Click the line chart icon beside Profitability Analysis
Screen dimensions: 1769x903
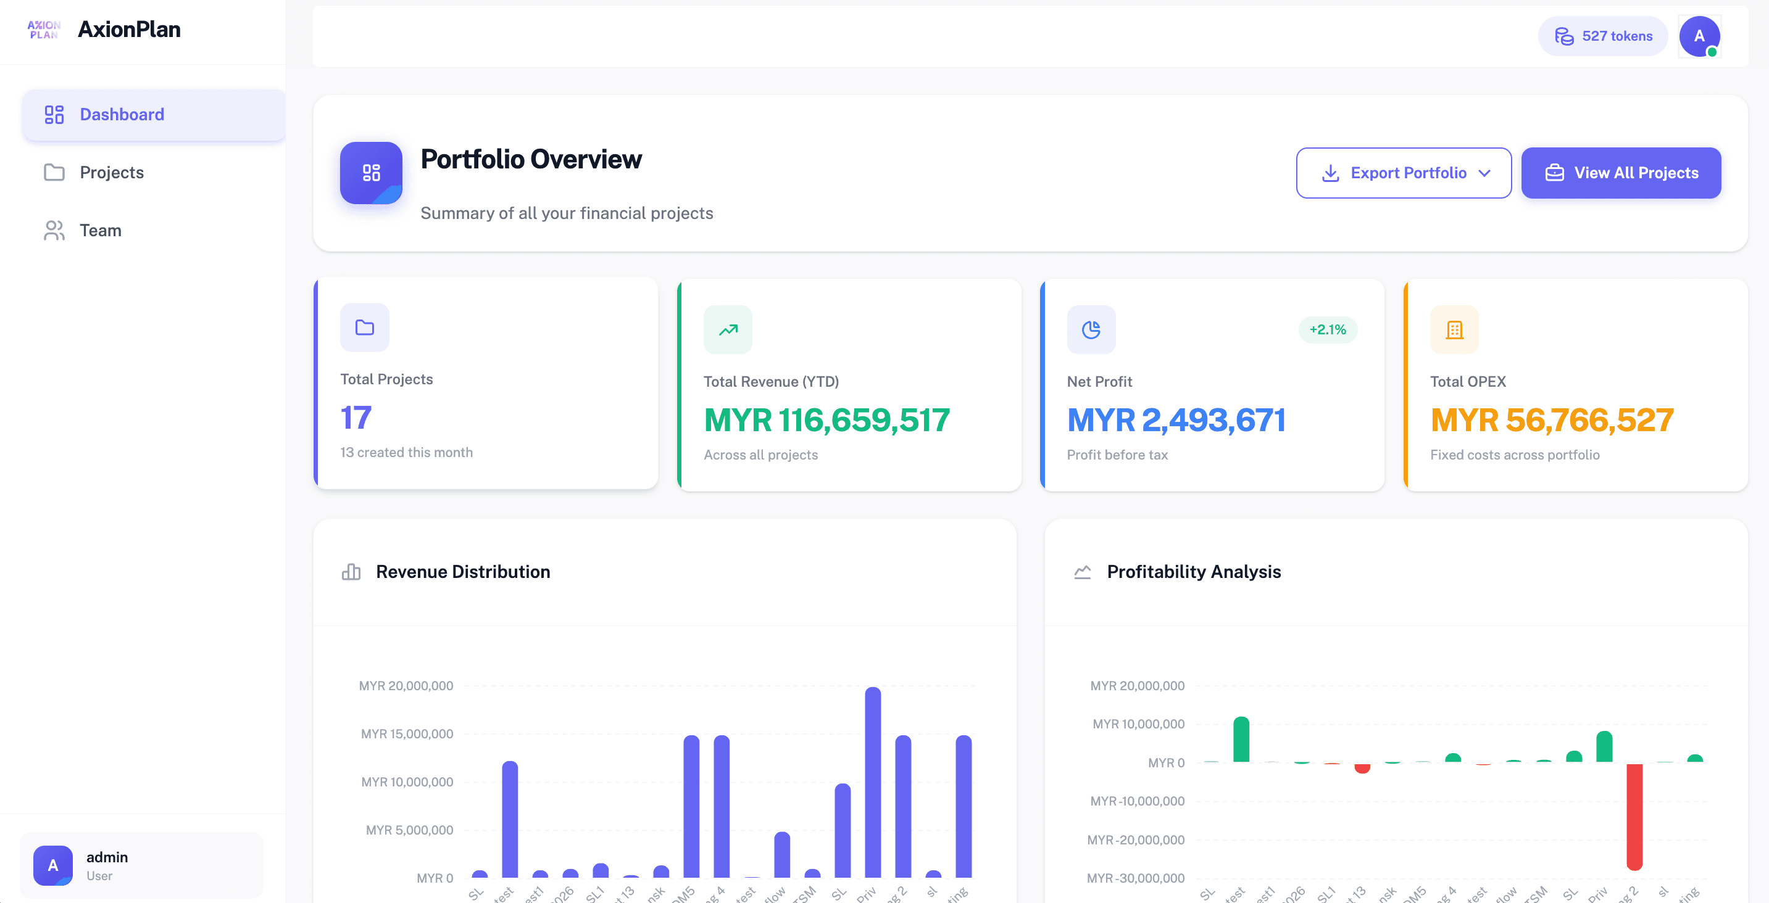click(x=1082, y=572)
